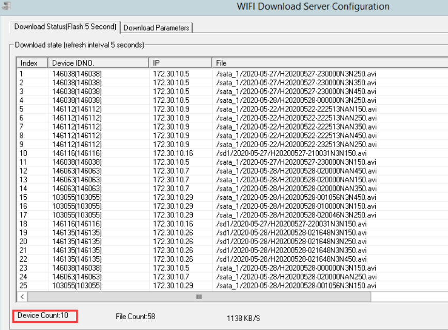Select row 13 file H20200528-020000NAN150.avi
Viewport: 448px width, 330px height.
point(296,180)
